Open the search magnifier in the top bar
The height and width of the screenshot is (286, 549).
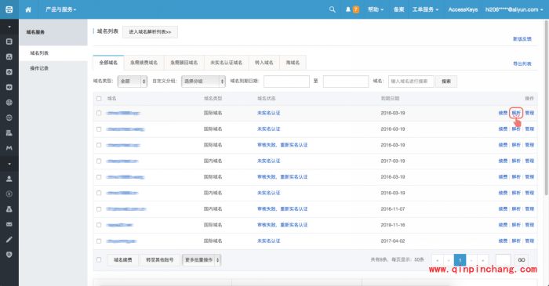click(x=333, y=9)
